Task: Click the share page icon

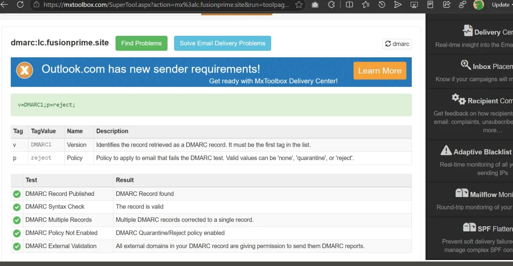Action: 446,5
